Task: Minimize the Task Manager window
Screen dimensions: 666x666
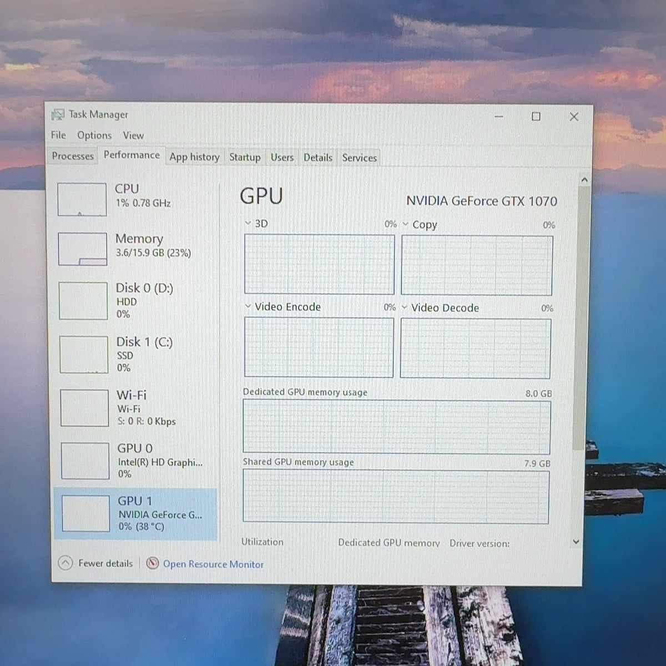Action: coord(499,117)
